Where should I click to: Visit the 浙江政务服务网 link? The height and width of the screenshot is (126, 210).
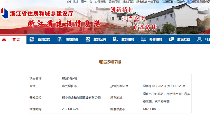pyautogui.click(x=200, y=2)
